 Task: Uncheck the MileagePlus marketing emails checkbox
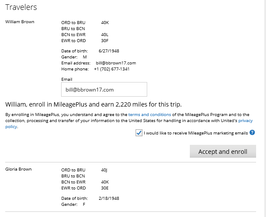pos(139,133)
